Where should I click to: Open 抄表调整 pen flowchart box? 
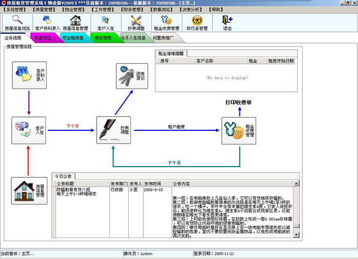click(x=114, y=130)
